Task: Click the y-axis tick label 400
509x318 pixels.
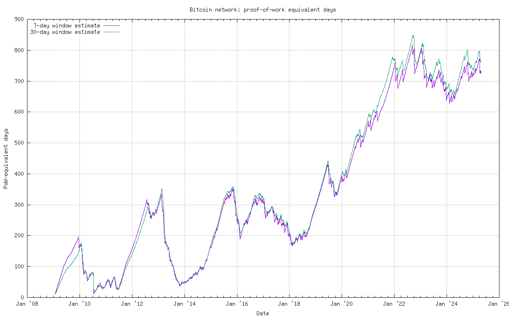Action: click(19, 174)
